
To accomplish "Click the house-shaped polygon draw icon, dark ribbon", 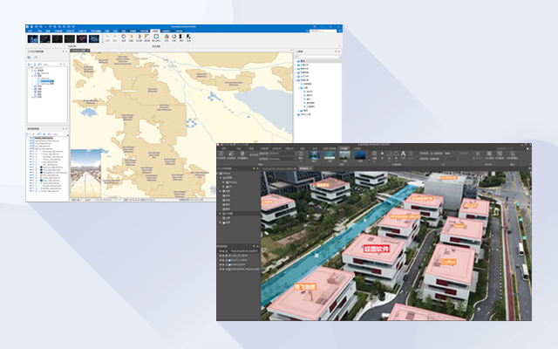I will 396,154.
